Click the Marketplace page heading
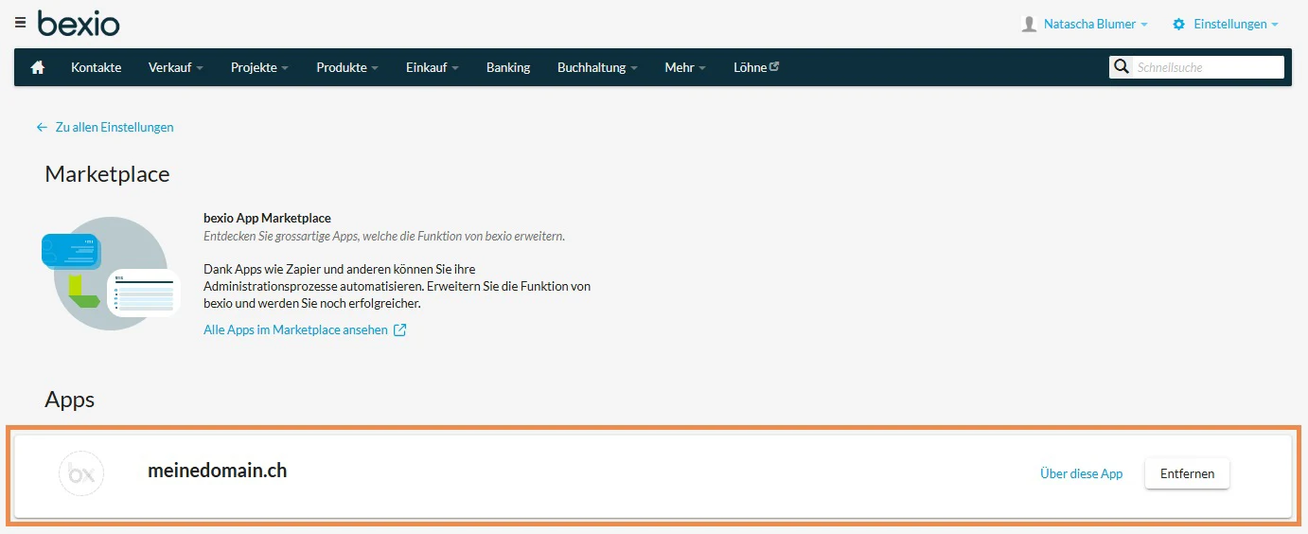The image size is (1308, 534). [107, 174]
